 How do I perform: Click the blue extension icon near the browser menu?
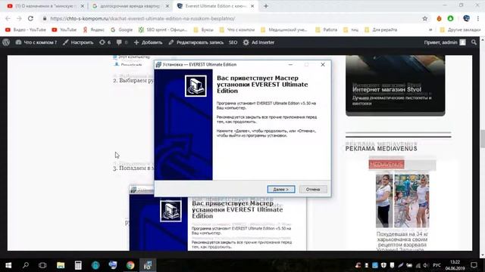tap(466, 18)
